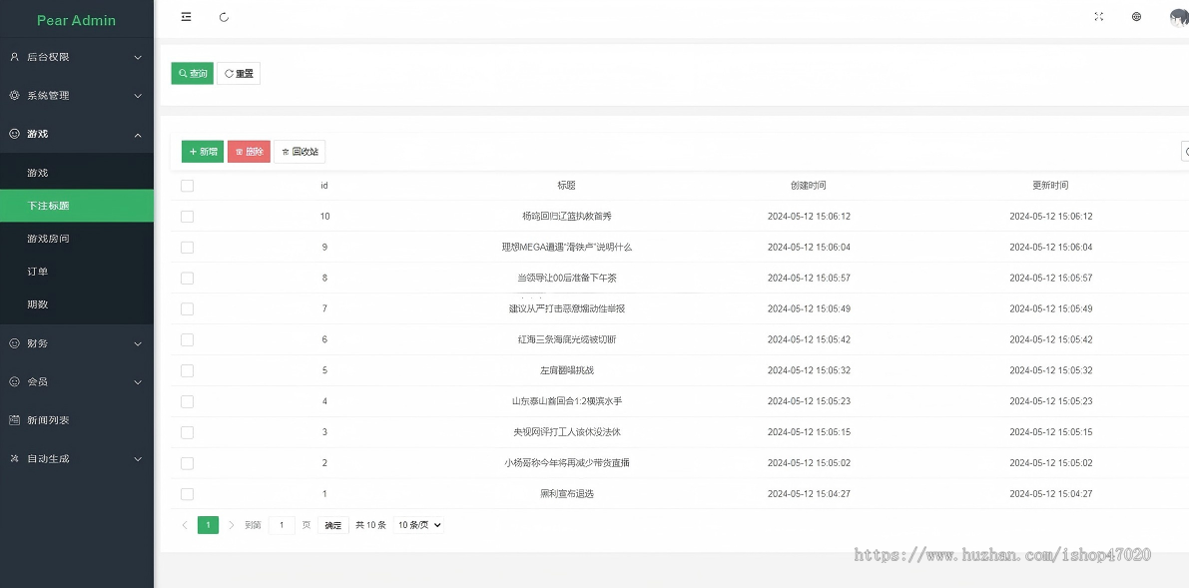Click the 创建时间 column header

(x=809, y=185)
